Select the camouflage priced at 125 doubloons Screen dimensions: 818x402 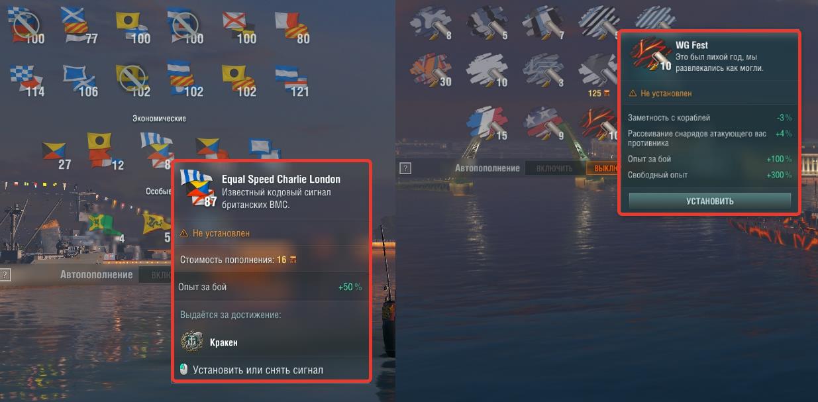pyautogui.click(x=598, y=74)
